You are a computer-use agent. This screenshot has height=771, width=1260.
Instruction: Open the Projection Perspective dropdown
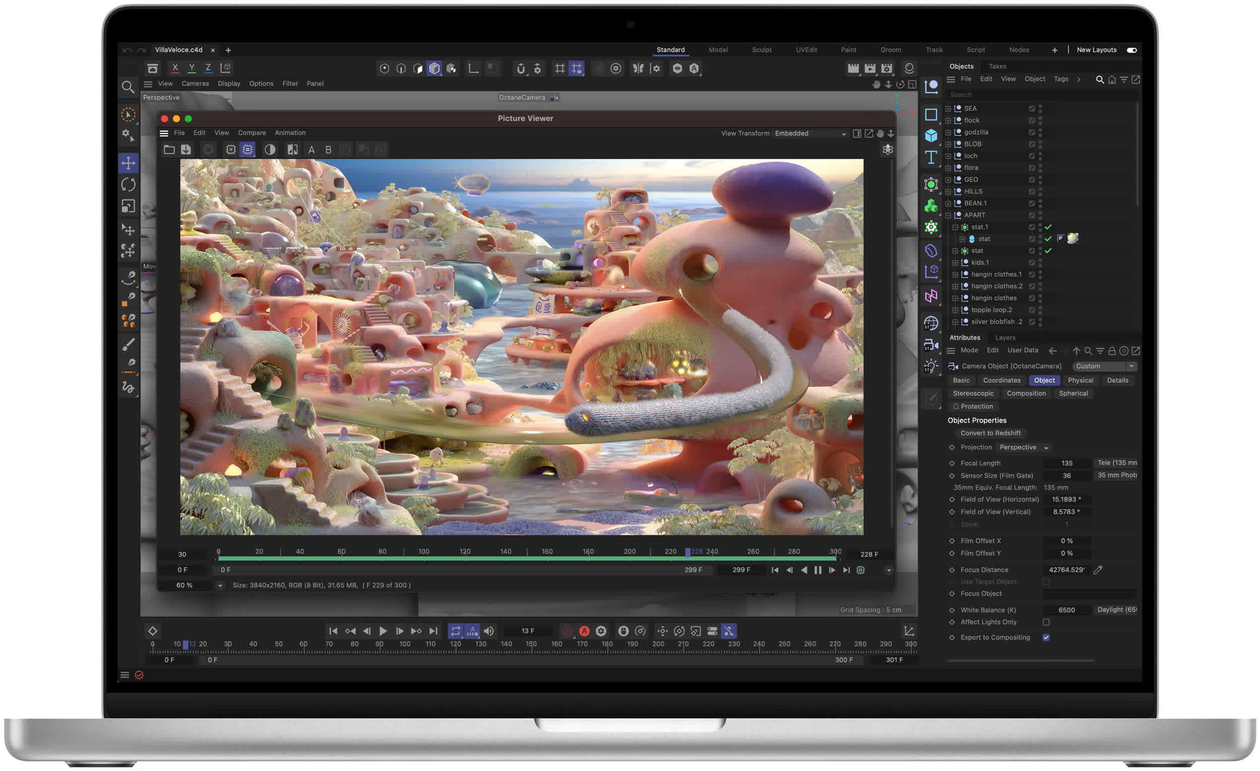tap(1024, 448)
